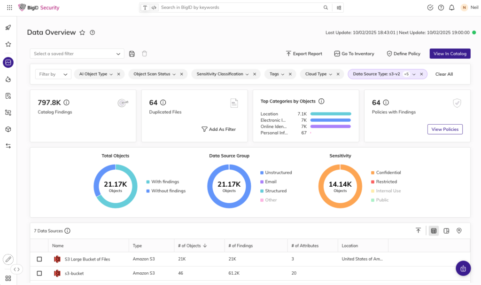Switch to map location view

(459, 230)
